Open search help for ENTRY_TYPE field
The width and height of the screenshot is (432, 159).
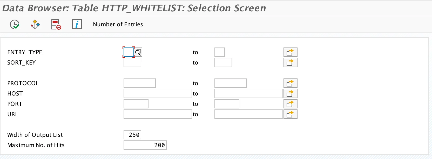138,52
